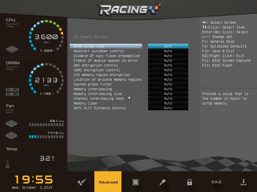The image size is (257, 192).
Task: Open Memory interleaving size Auto value
Action: click(x=168, y=93)
